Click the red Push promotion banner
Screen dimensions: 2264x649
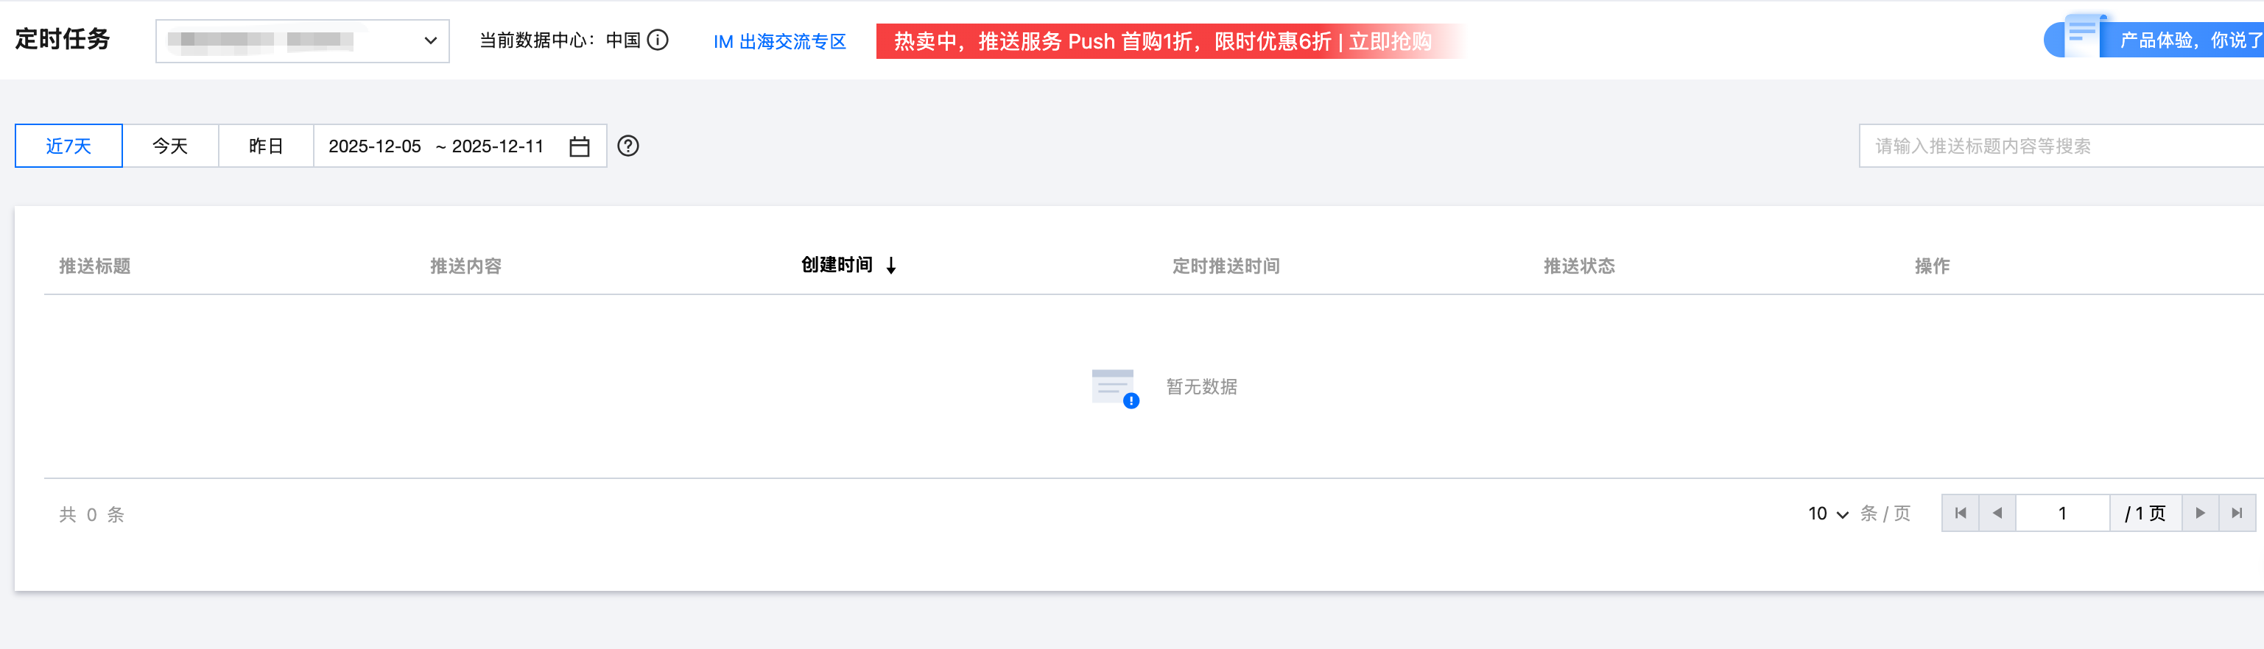(x=1162, y=41)
